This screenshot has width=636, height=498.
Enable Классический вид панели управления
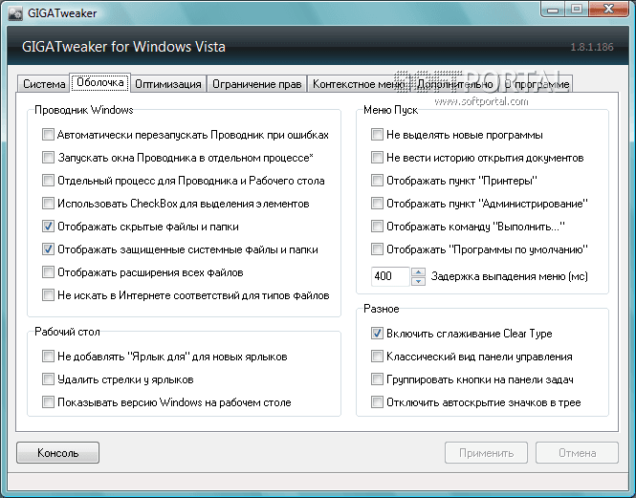point(377,357)
